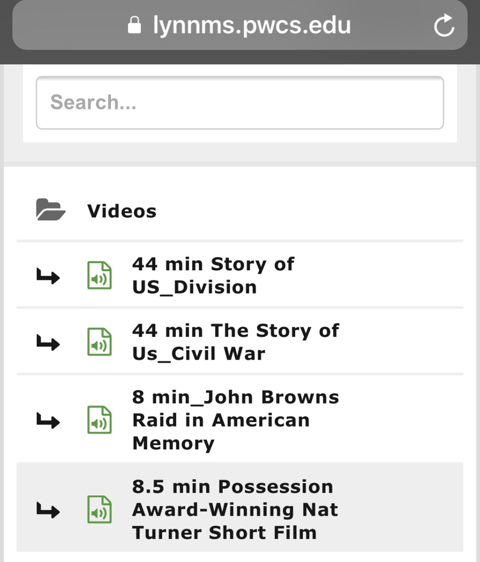Click the sub-item arrow beside Us_Civil War
Viewport: 480px width, 562px height.
(x=48, y=342)
